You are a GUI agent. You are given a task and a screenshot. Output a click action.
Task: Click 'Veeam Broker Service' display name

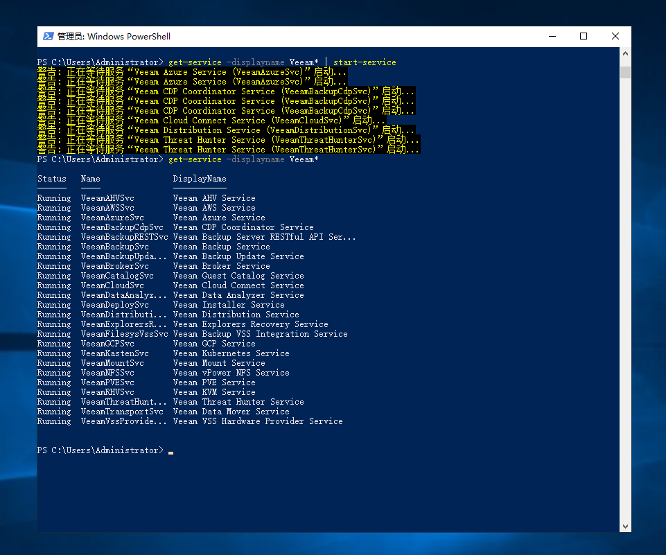(x=222, y=266)
